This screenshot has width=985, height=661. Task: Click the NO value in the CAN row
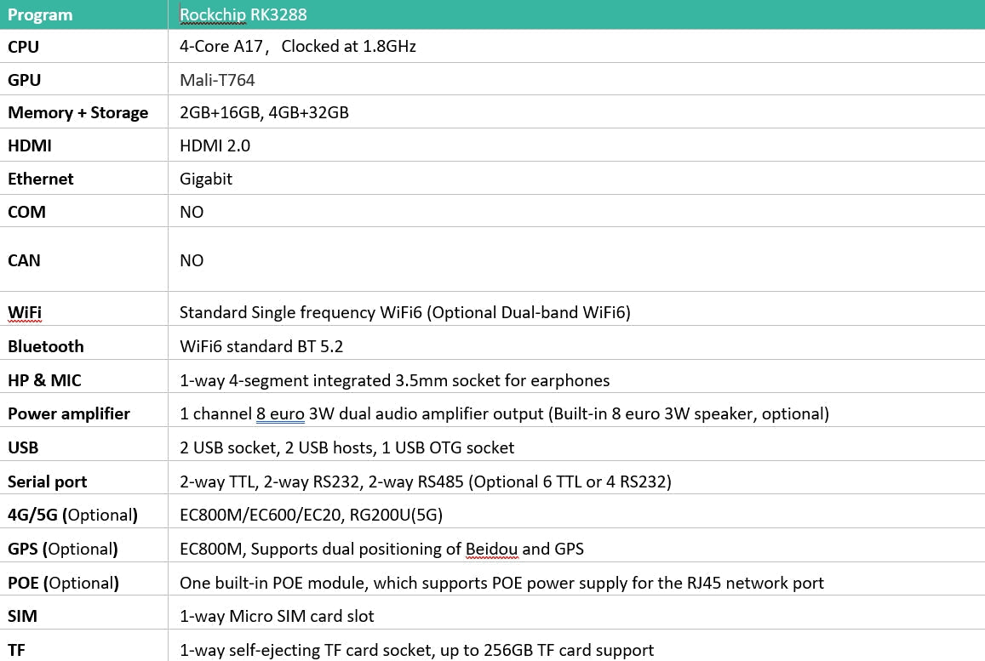pos(192,260)
